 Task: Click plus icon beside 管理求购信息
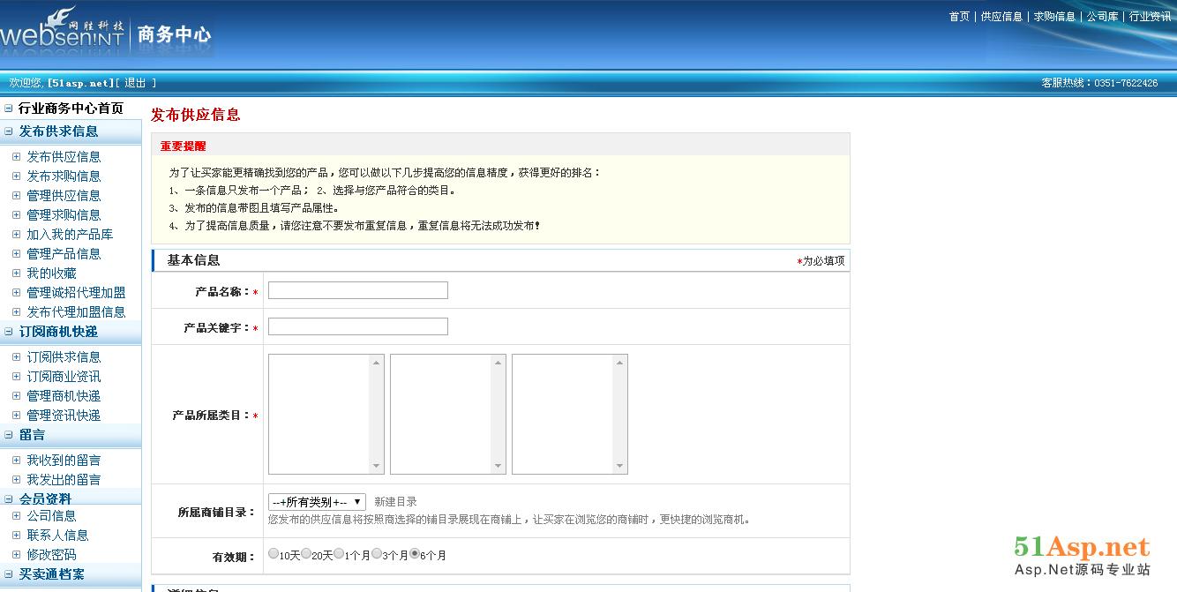[x=16, y=215]
